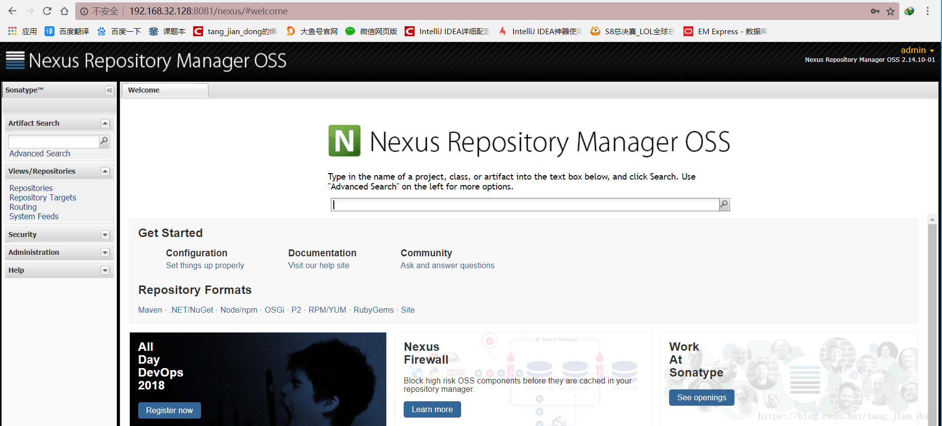Open the Baidu Translate bookmark
Screen dimensions: 942x426
[x=67, y=31]
